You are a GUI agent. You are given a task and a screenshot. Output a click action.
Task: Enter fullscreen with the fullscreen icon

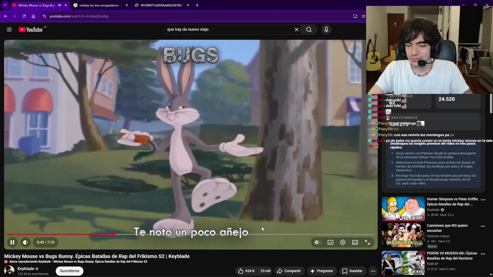tap(367, 242)
